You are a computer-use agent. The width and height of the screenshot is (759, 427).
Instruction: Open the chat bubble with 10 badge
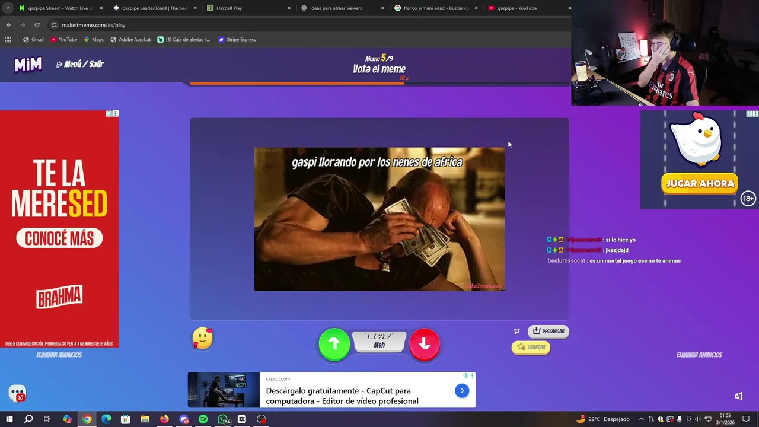pos(17,393)
